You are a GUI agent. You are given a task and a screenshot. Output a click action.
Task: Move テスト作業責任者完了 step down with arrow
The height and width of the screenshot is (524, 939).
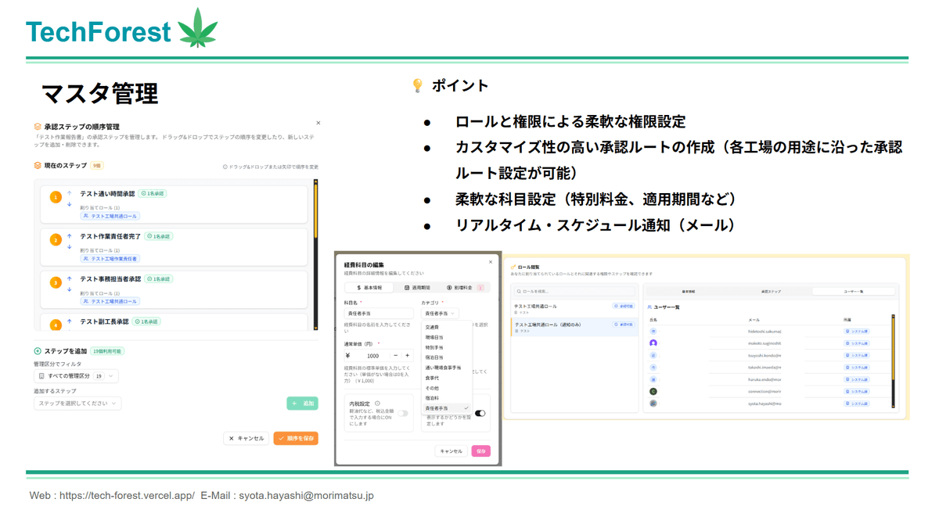pos(70,246)
